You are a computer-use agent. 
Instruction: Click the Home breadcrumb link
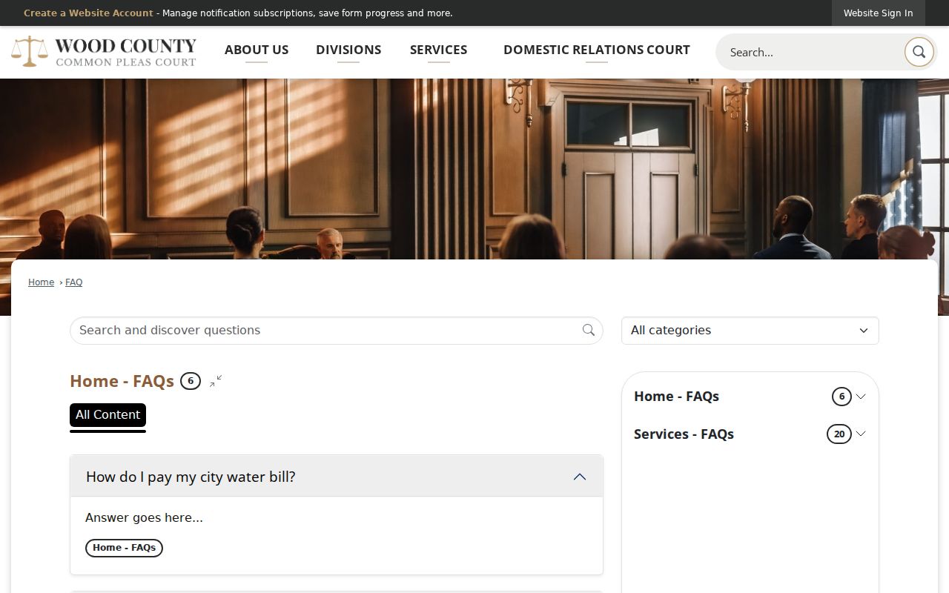point(41,282)
